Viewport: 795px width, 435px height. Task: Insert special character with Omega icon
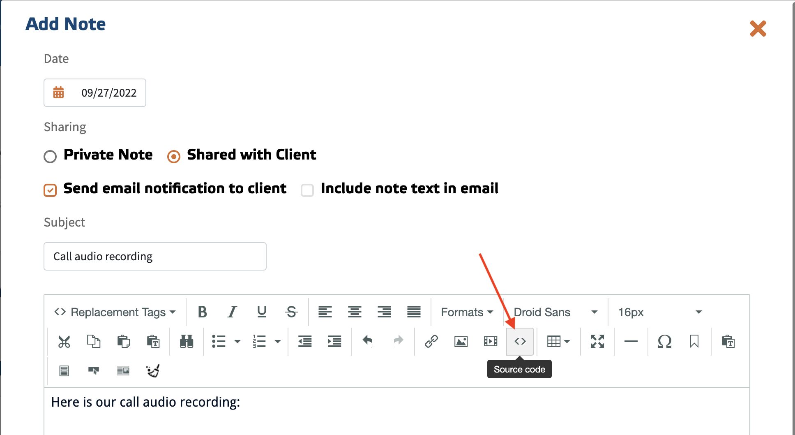point(664,341)
